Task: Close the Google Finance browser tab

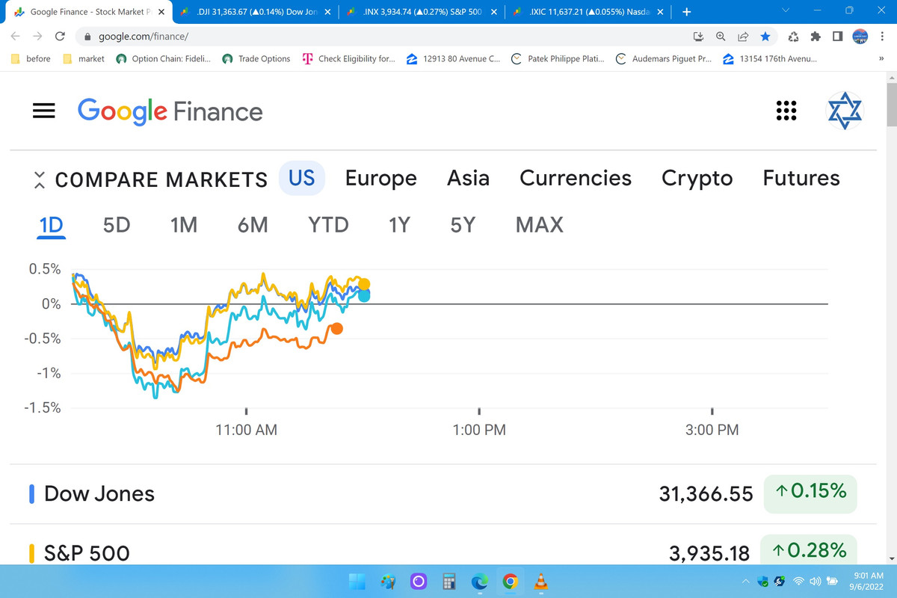Action: pyautogui.click(x=161, y=12)
